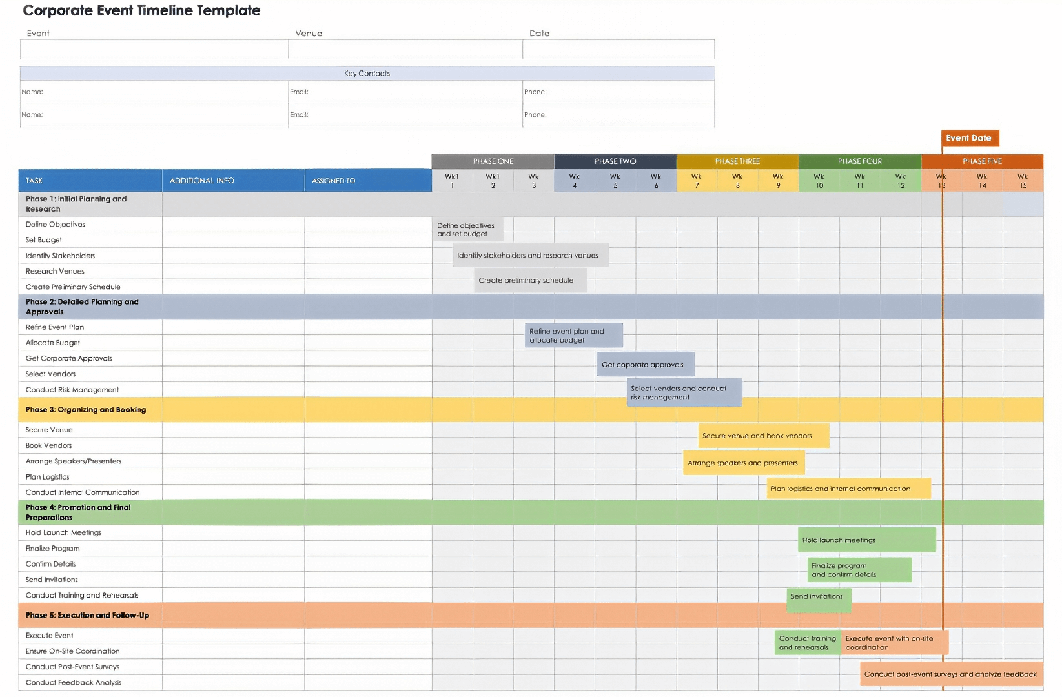Click the 'Conduct training and rehearsals' bar
1062x697 pixels.
click(808, 643)
